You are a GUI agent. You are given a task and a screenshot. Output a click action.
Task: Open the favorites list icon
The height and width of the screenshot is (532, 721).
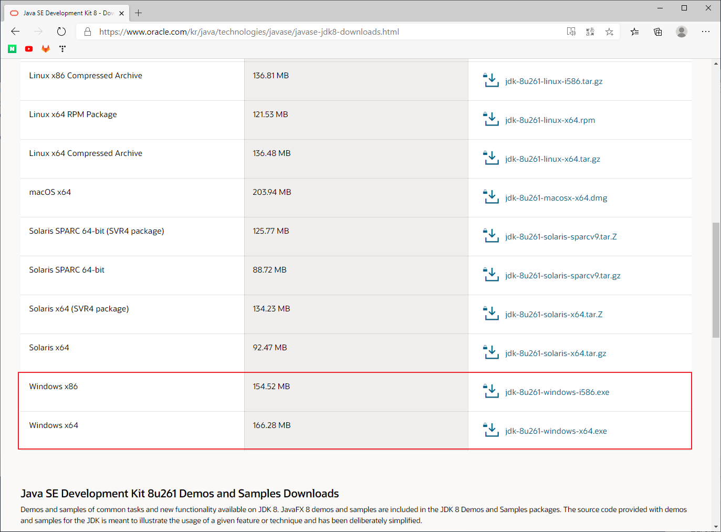tap(634, 32)
